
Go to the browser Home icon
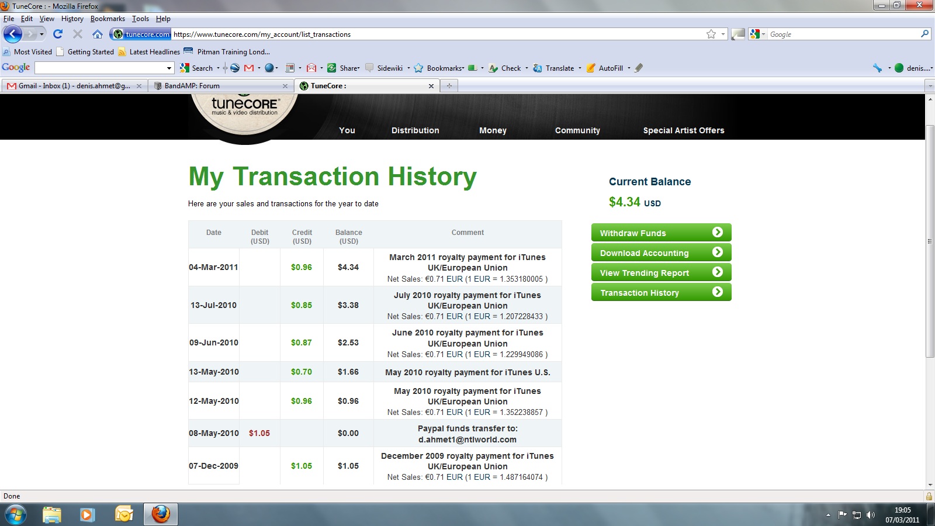98,34
